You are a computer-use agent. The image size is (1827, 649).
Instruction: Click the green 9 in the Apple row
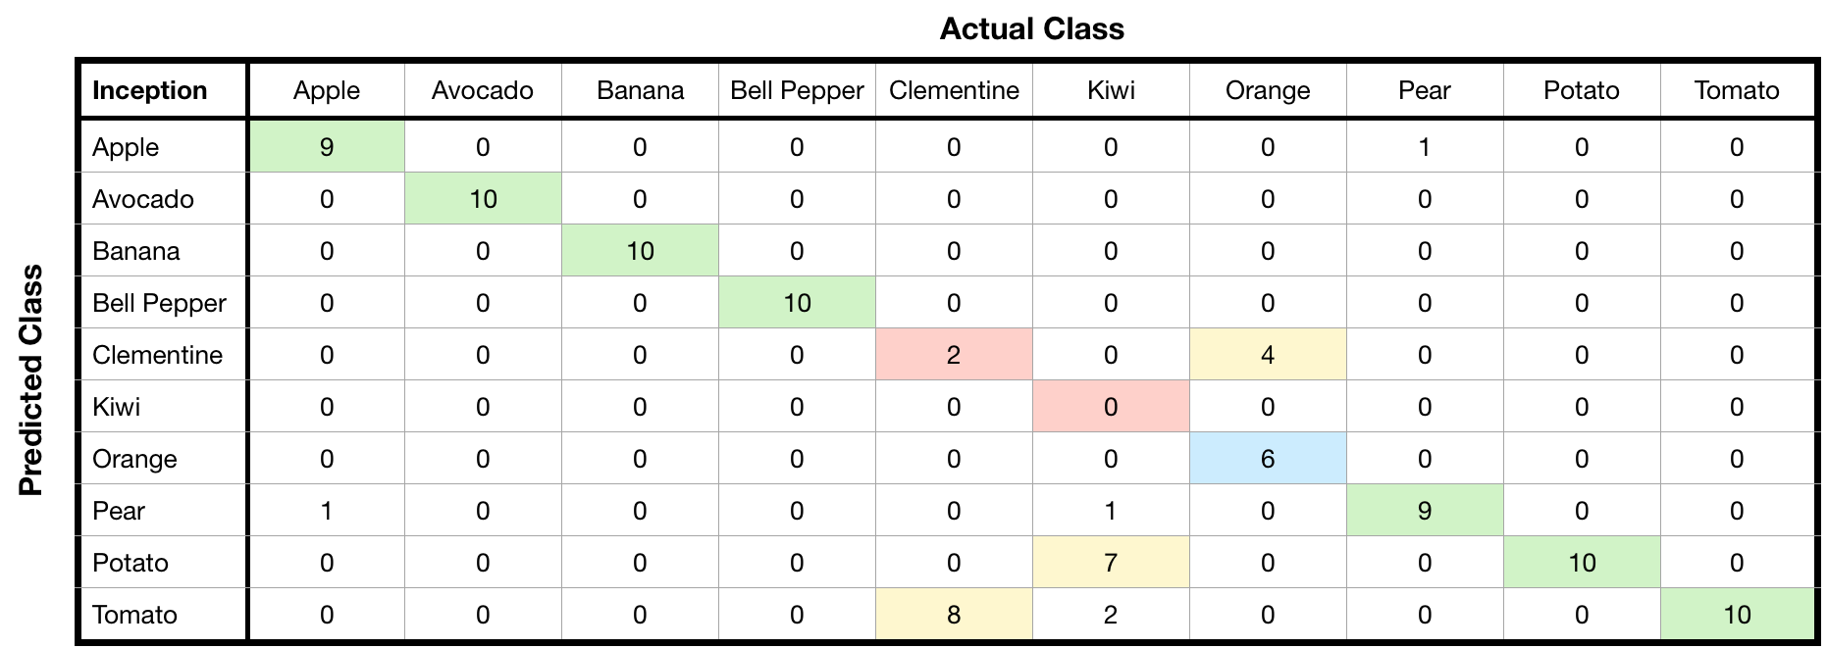coord(327,147)
